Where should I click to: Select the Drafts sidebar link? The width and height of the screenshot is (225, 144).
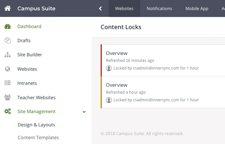coord(24,41)
